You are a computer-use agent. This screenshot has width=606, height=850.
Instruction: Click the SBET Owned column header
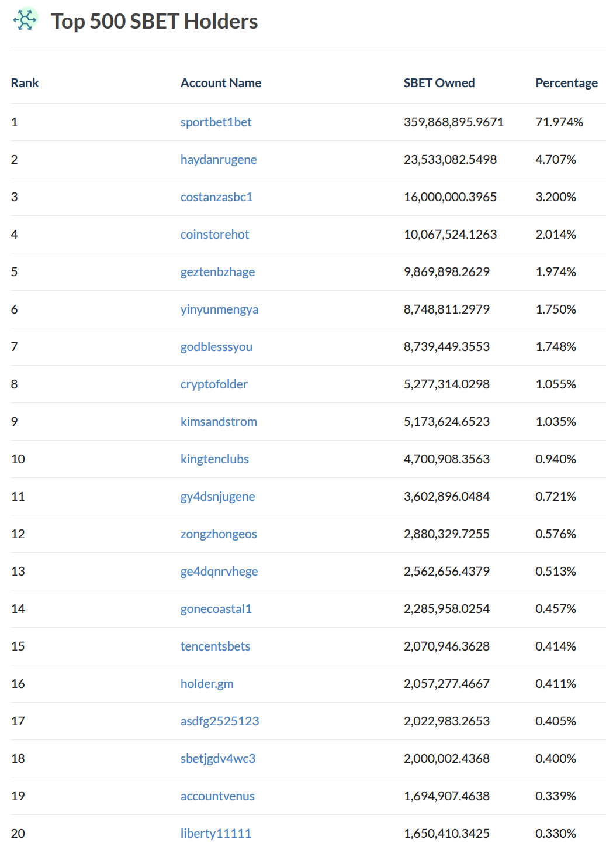[439, 83]
